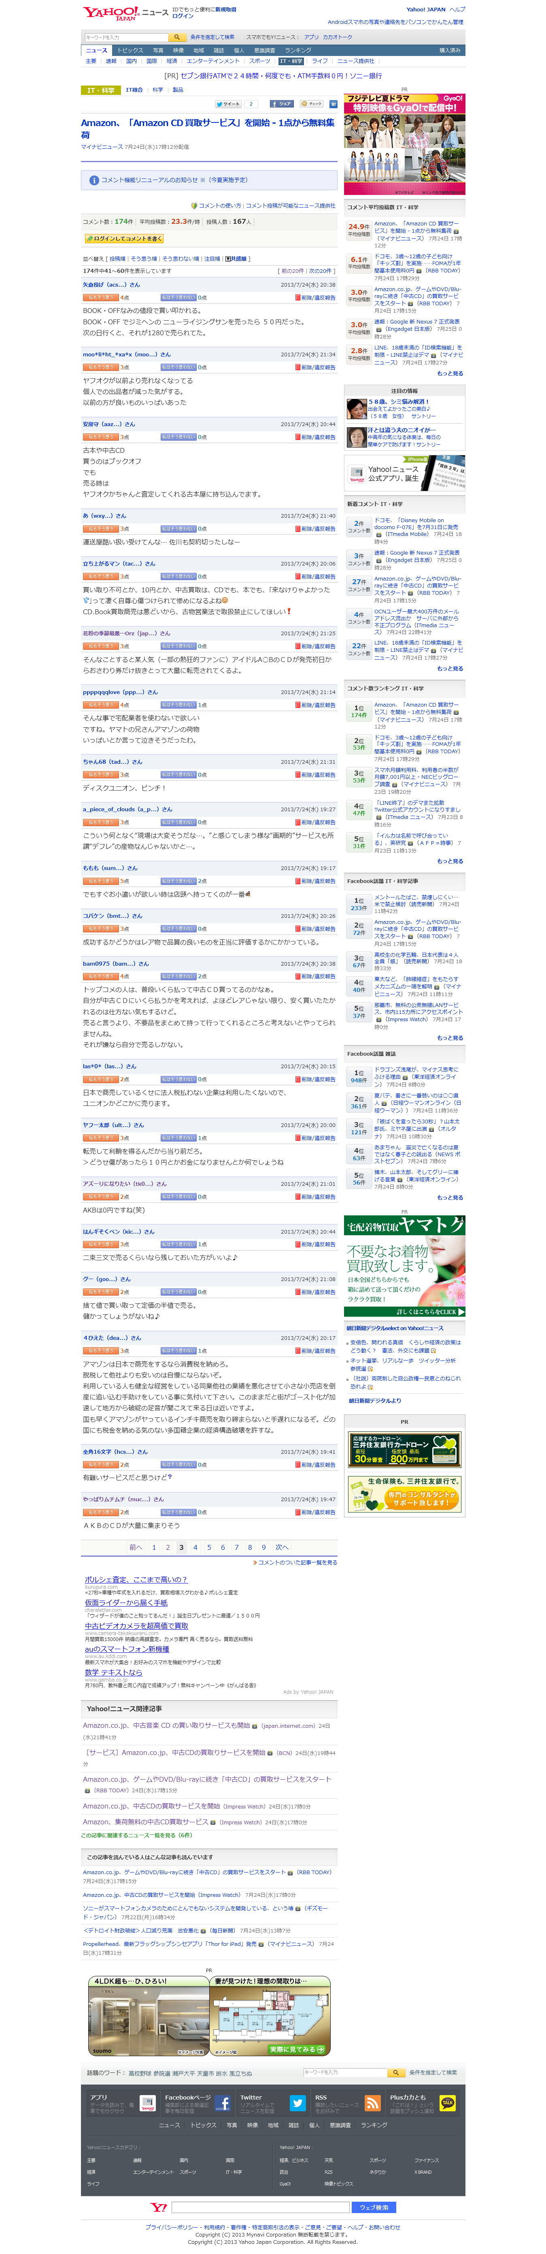The width and height of the screenshot is (546, 2254).
Task: Vote 私はそう思わない on グー's comment
Action: pos(178,1292)
